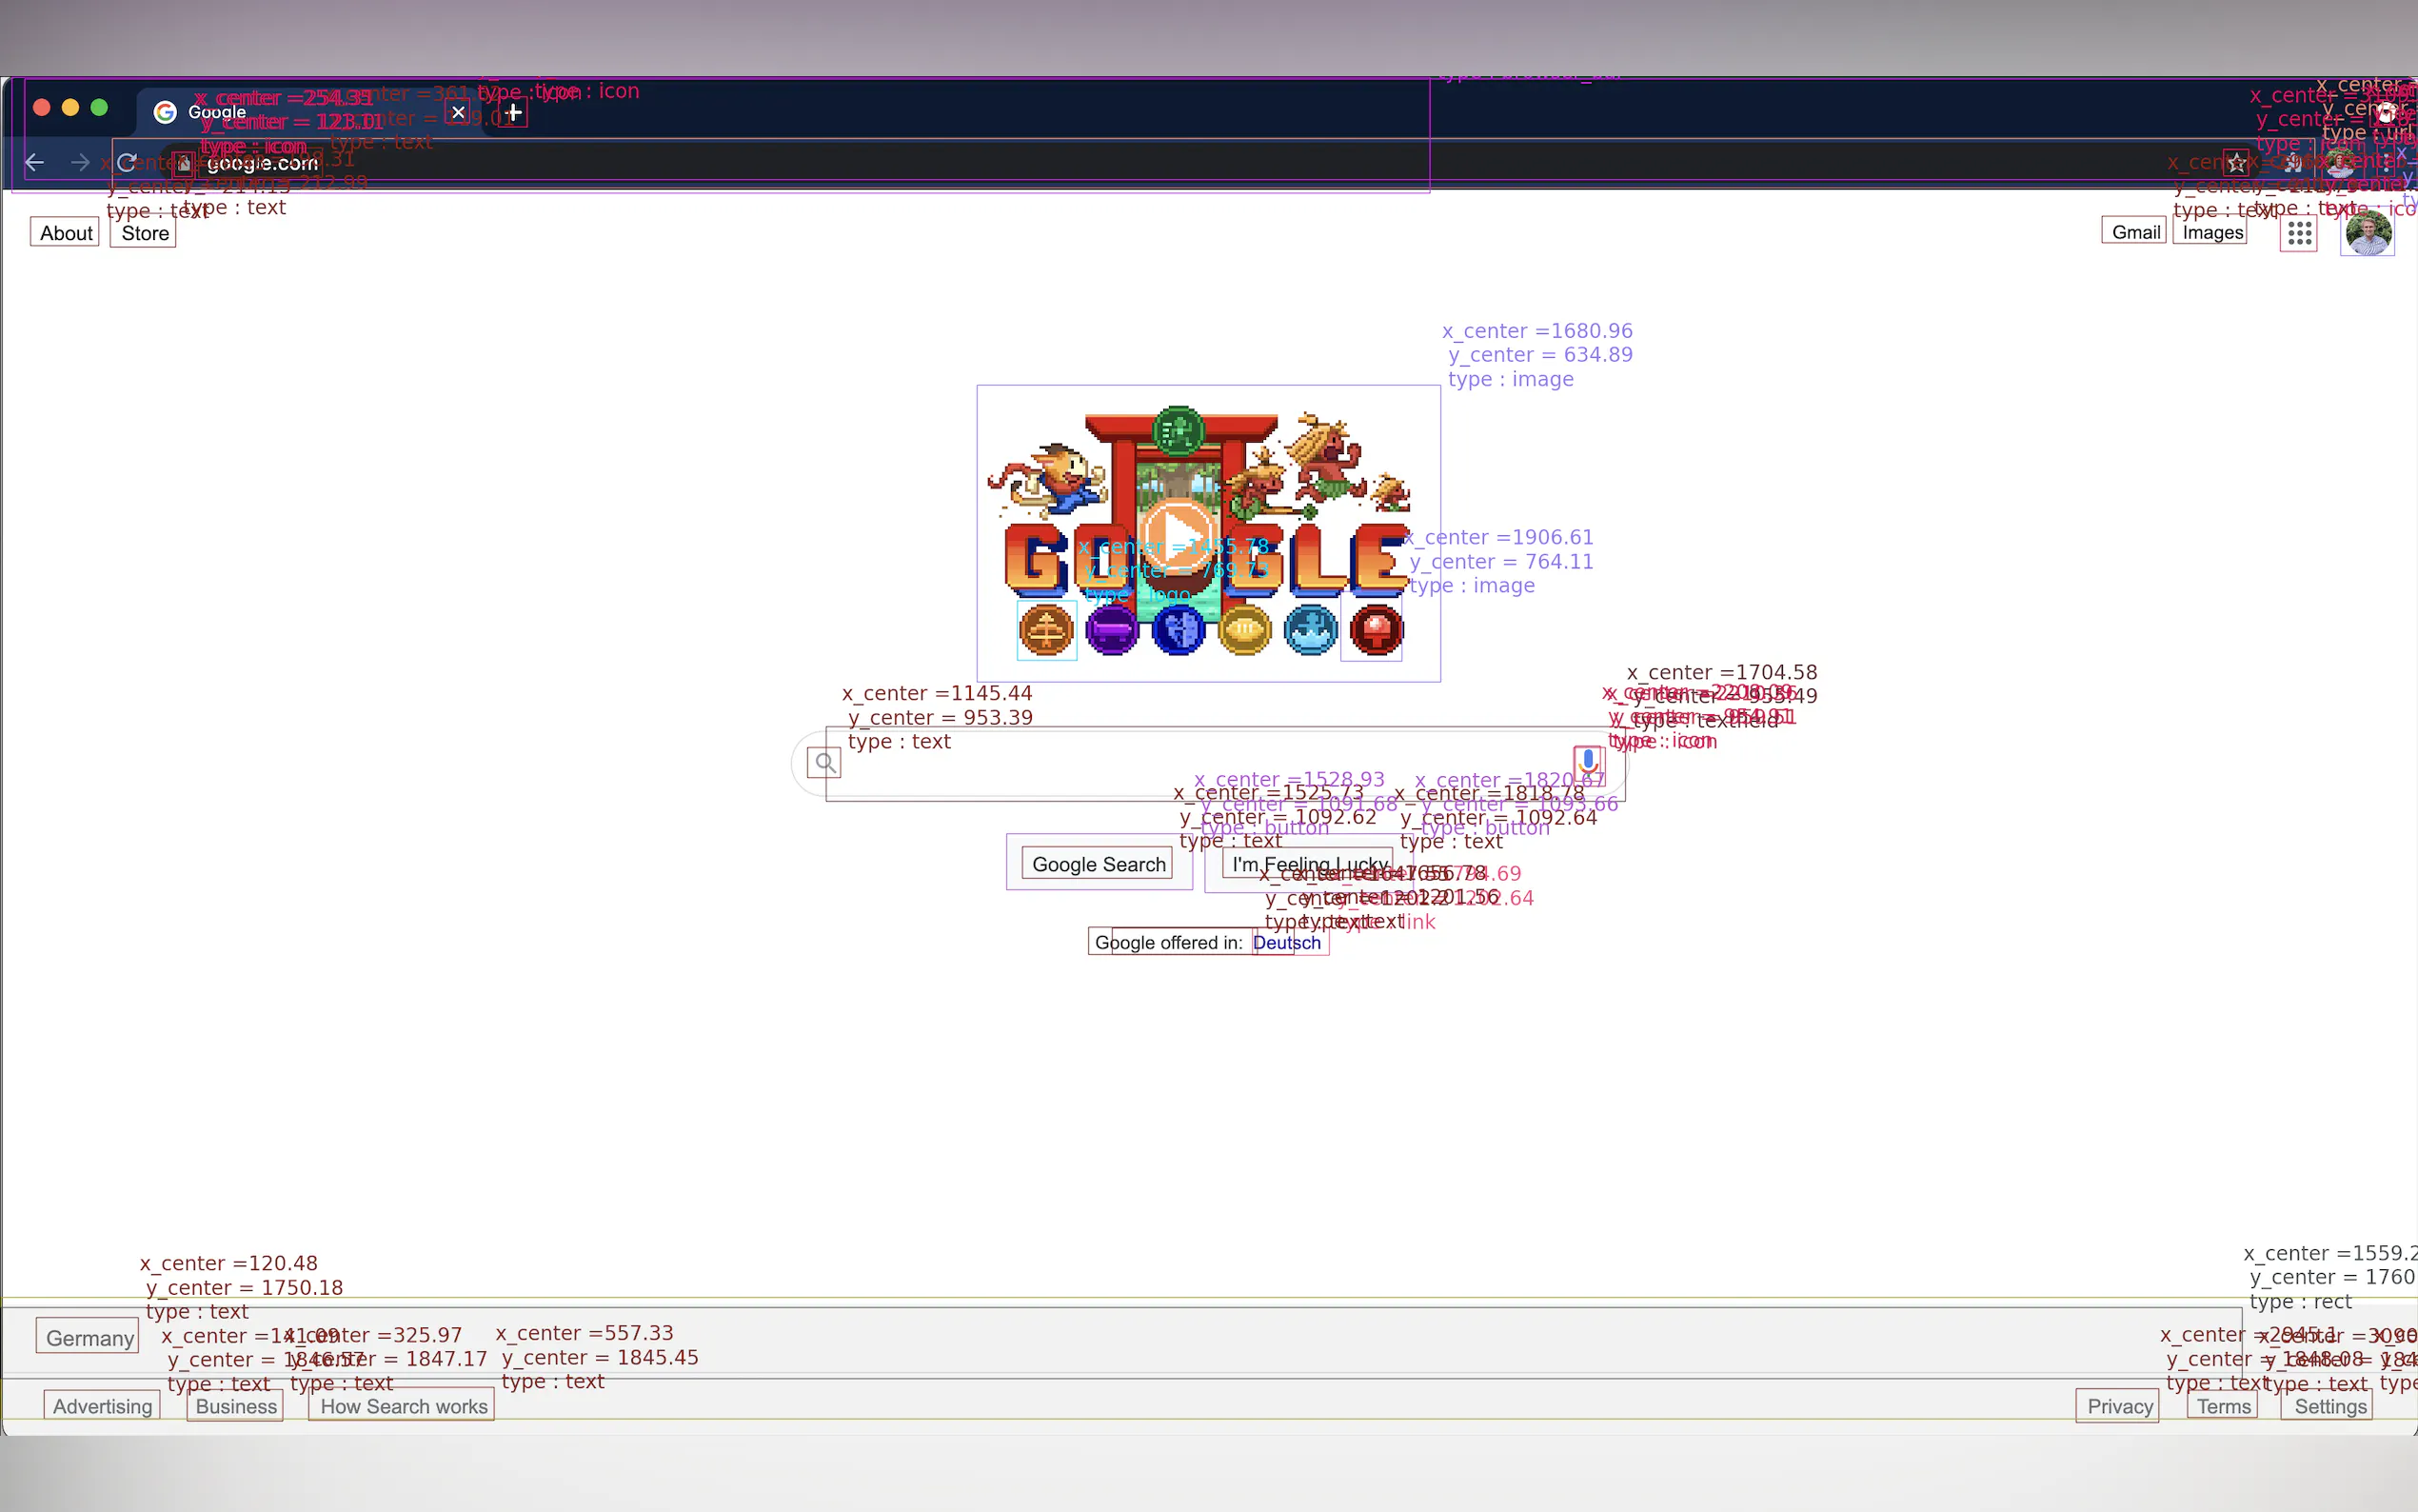Open Google account profile picture menu
This screenshot has height=1512, width=2418.
pyautogui.click(x=2367, y=234)
